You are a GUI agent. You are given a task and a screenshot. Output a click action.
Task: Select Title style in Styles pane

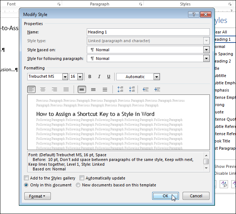(225, 68)
